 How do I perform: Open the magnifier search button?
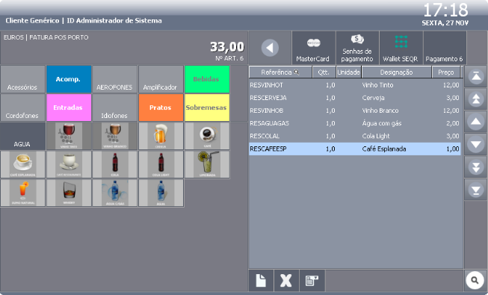[475, 280]
